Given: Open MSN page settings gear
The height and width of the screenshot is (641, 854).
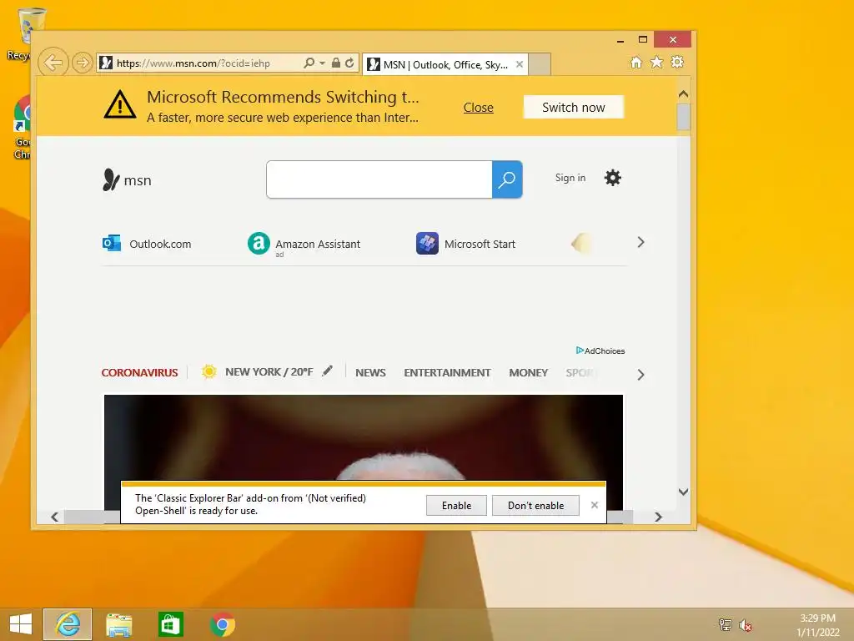Looking at the screenshot, I should [613, 178].
